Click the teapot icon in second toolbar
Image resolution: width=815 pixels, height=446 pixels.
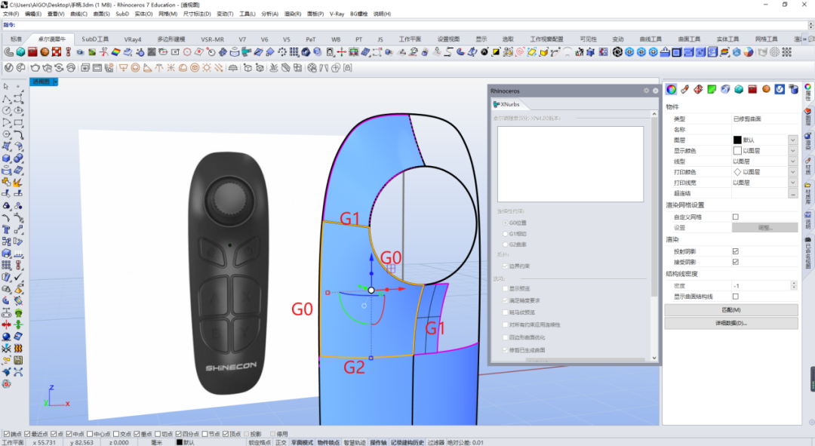pos(35,68)
